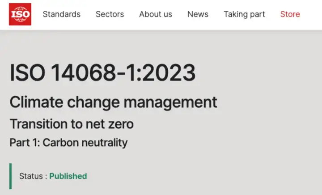
Task: Click the Climate change management title
Action: click(113, 102)
